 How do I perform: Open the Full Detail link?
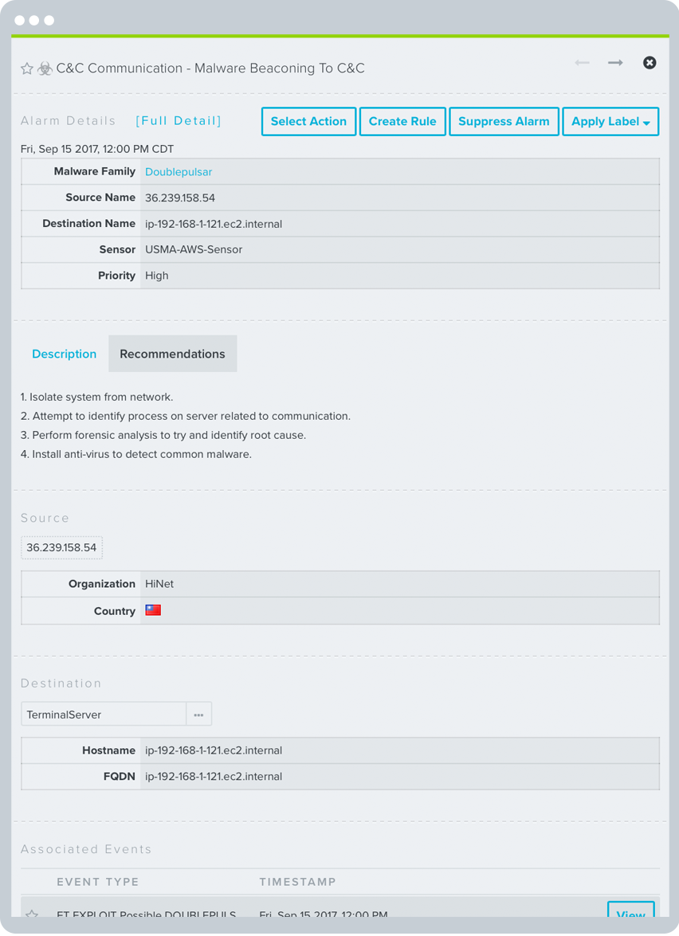coord(179,121)
